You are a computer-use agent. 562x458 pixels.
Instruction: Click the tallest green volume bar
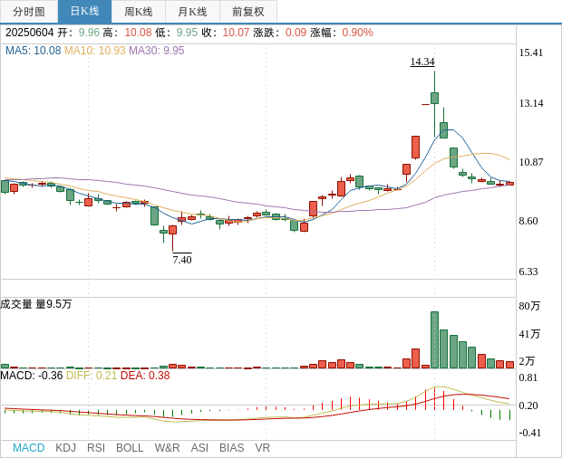(x=434, y=340)
